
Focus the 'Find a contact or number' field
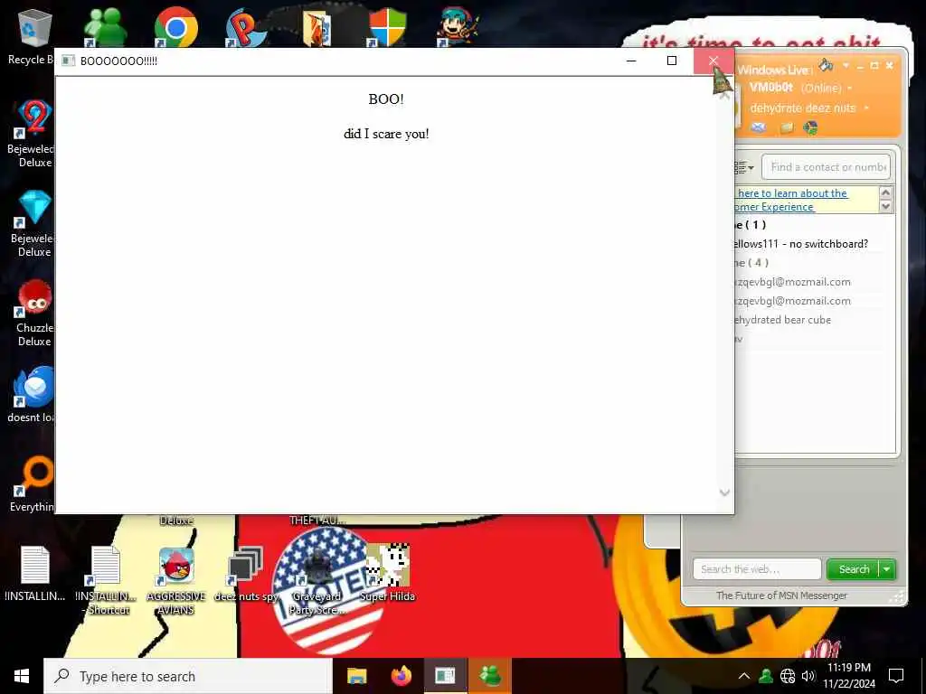pos(827,167)
